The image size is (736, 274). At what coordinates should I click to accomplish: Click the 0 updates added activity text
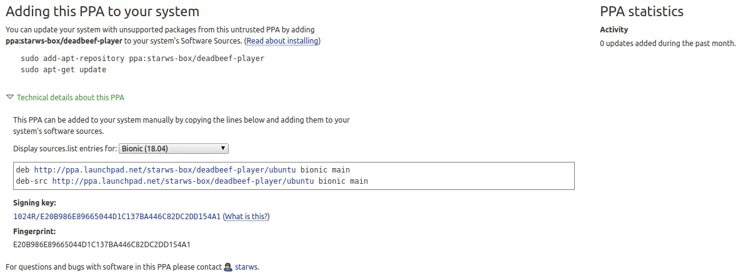667,44
